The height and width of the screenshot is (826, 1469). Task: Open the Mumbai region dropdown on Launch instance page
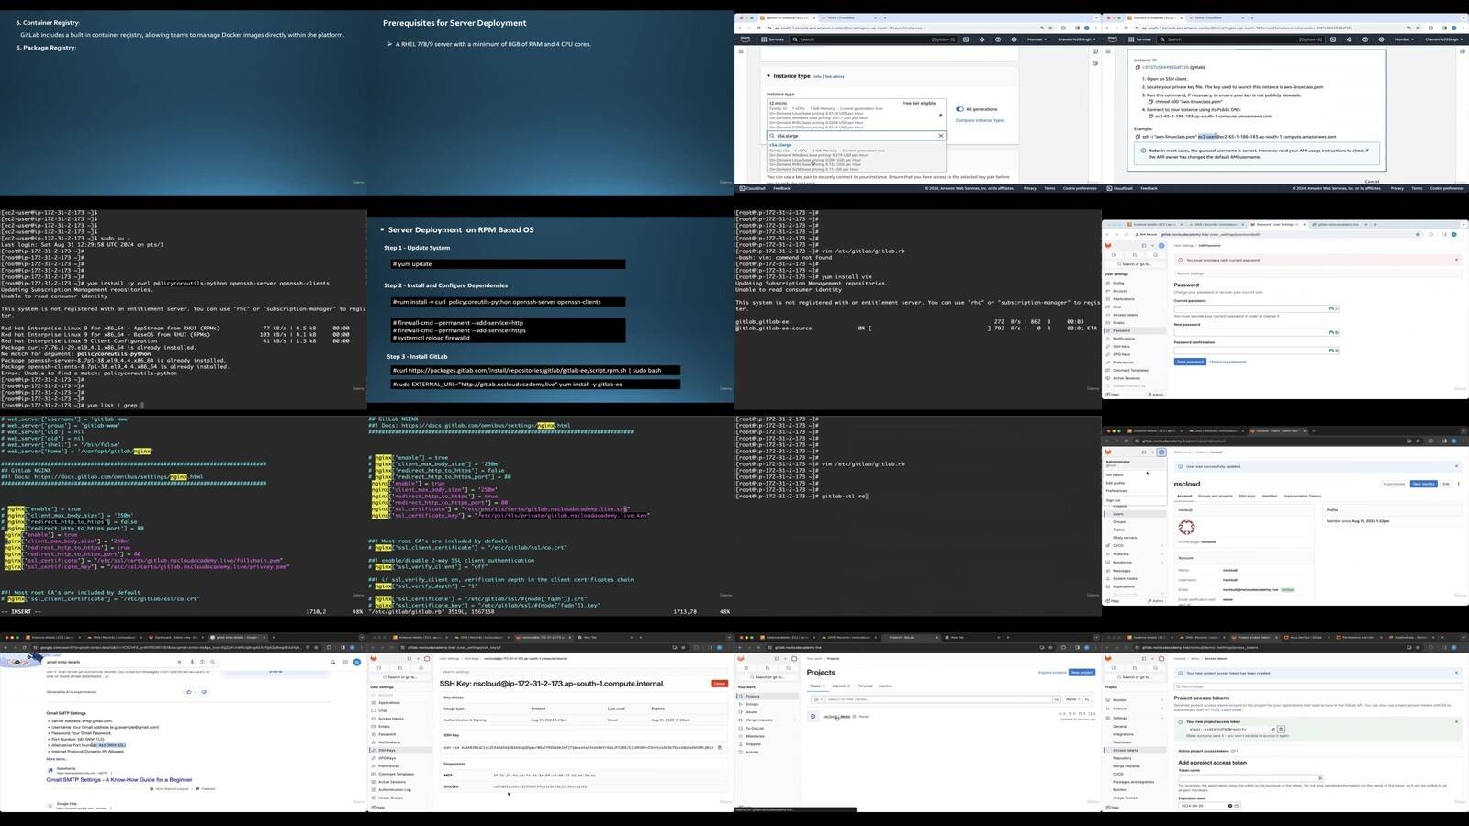coord(1037,39)
